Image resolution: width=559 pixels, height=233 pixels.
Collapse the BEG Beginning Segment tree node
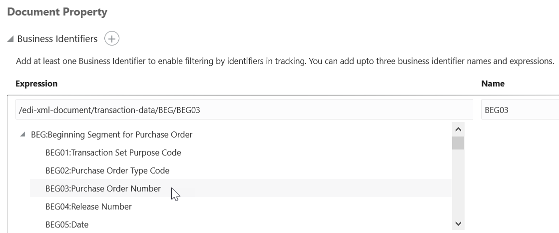coord(22,134)
